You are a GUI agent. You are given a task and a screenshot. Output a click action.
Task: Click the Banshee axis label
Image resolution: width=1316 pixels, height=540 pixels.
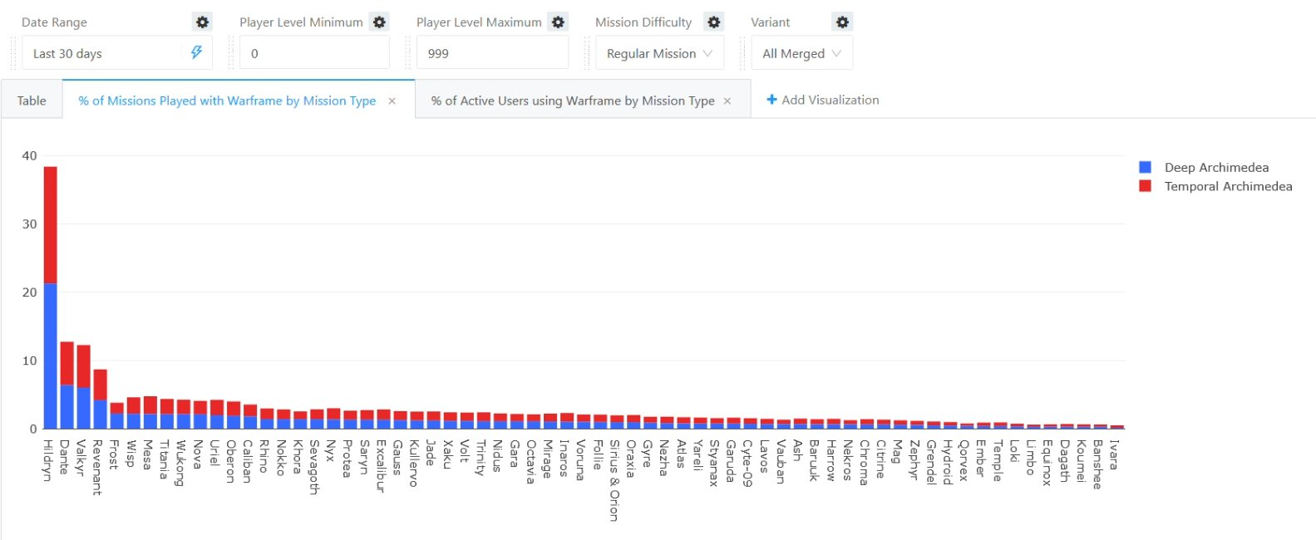tap(1097, 464)
